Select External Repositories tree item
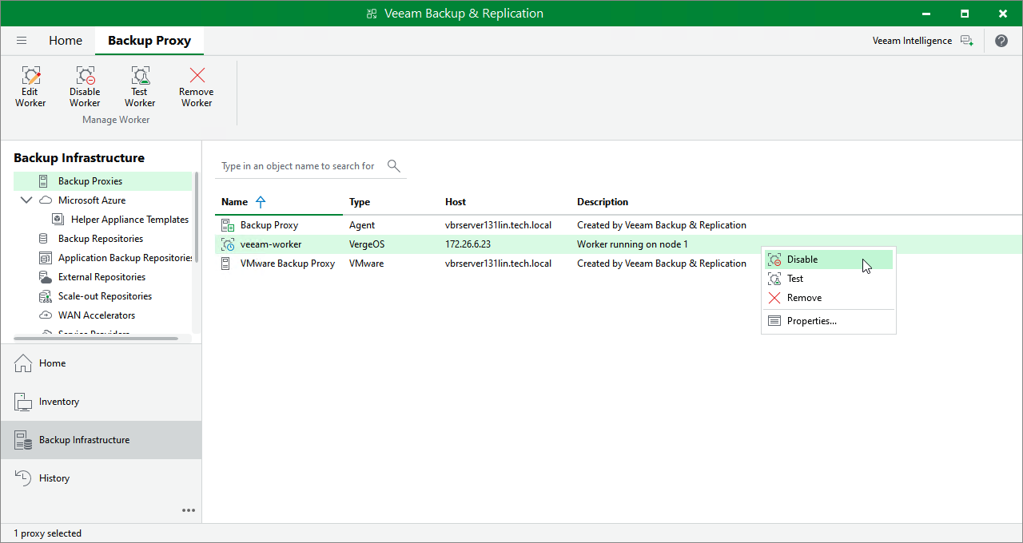Image resolution: width=1023 pixels, height=543 pixels. (x=102, y=277)
